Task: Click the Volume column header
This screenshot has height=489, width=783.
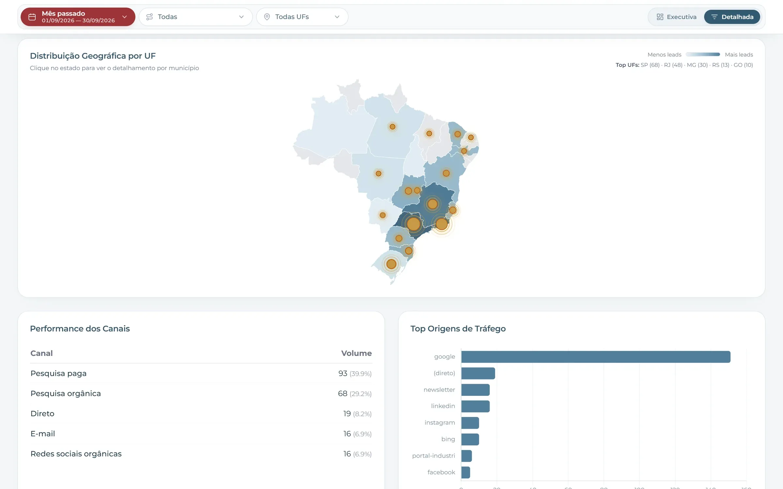Action: [356, 353]
